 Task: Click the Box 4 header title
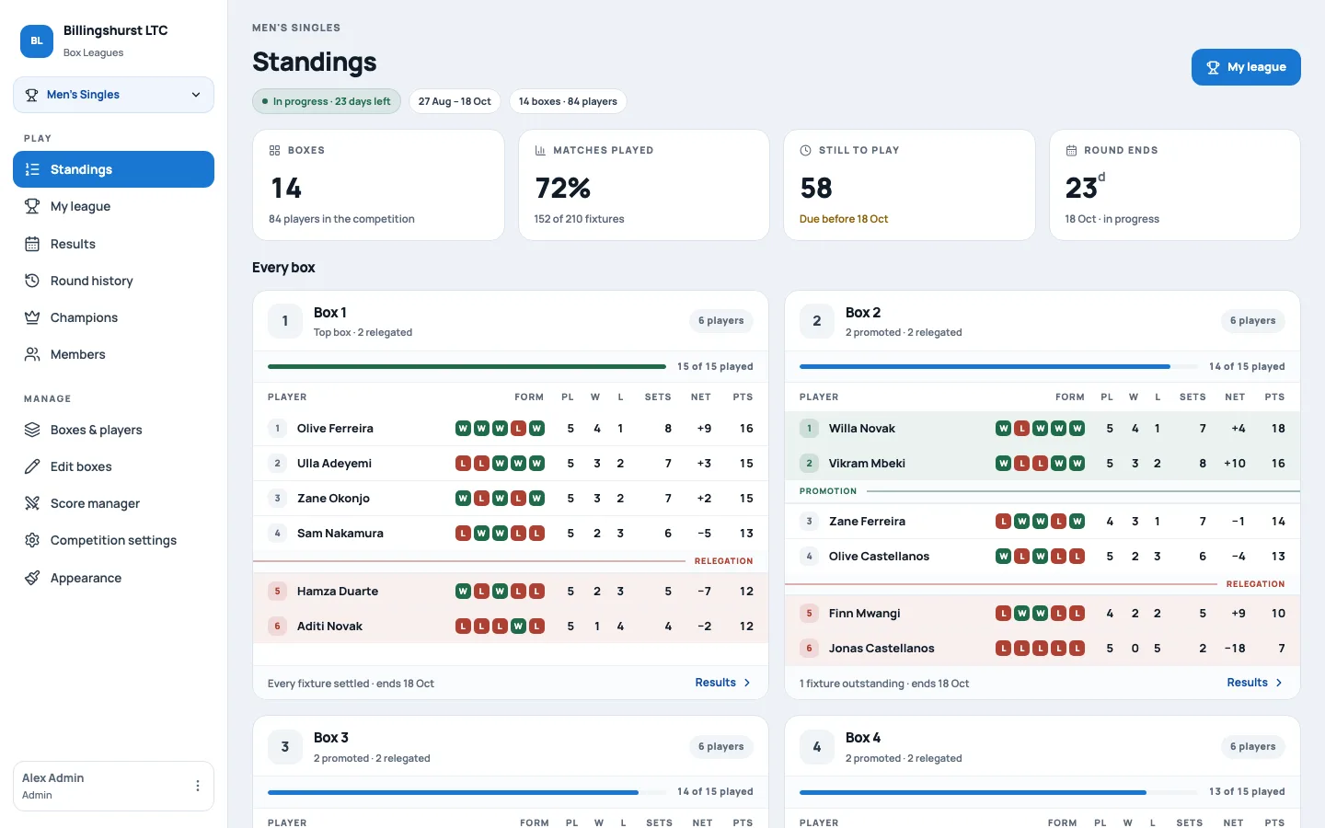tap(863, 738)
